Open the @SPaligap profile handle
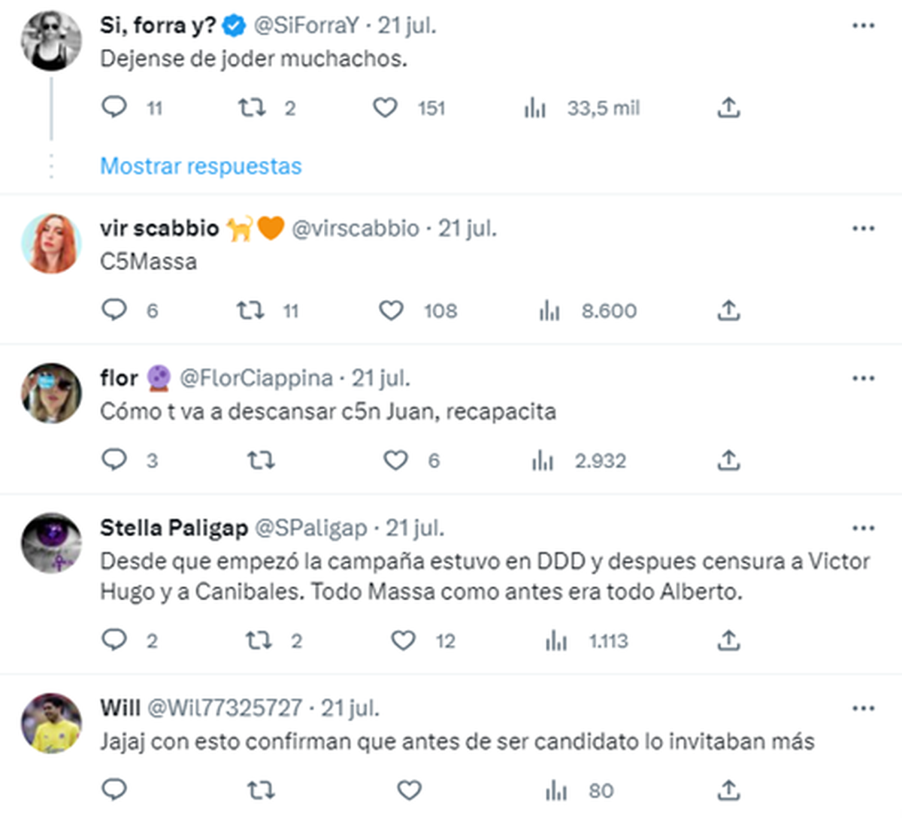Image resolution: width=902 pixels, height=818 pixels. (311, 529)
